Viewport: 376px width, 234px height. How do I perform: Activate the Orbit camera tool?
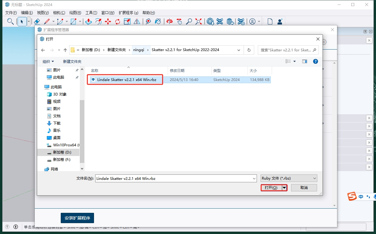[x=170, y=21]
